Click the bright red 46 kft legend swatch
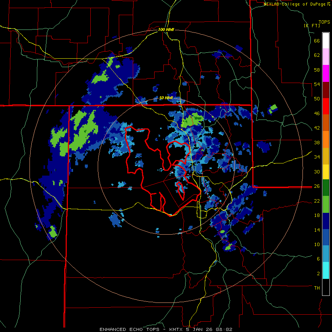The height and width of the screenshot is (332, 332). [326, 106]
